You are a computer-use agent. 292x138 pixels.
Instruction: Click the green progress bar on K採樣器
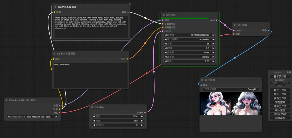(x=185, y=18)
